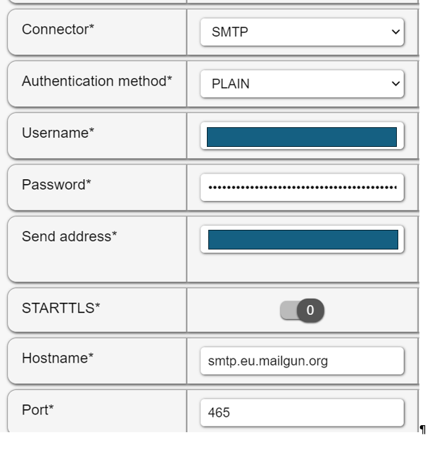Click the Authentication method* label

pyautogui.click(x=96, y=82)
